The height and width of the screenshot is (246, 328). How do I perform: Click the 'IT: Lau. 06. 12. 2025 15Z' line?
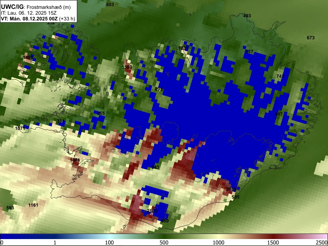[29, 13]
